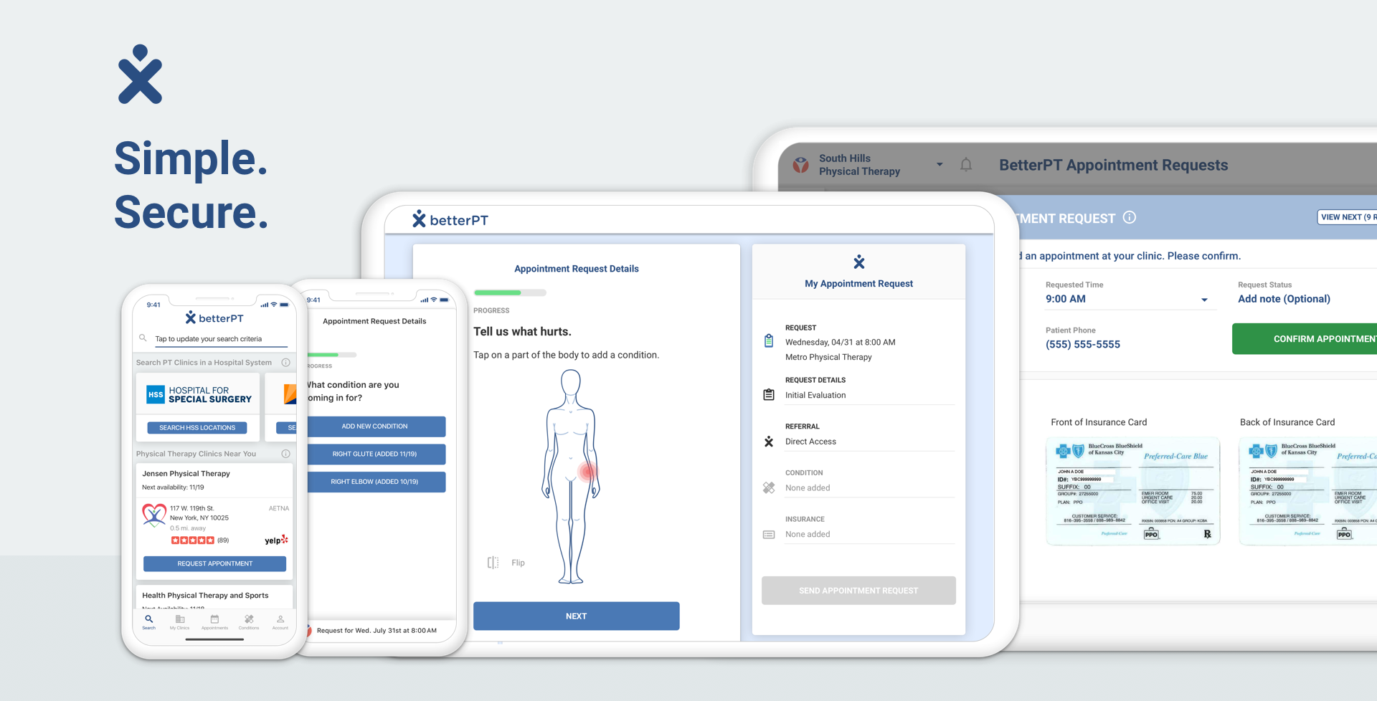Click the large betterPT X logo

pyautogui.click(x=141, y=75)
